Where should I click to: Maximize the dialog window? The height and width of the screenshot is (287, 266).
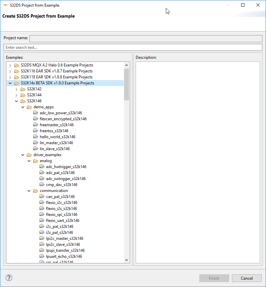pyautogui.click(x=243, y=5)
